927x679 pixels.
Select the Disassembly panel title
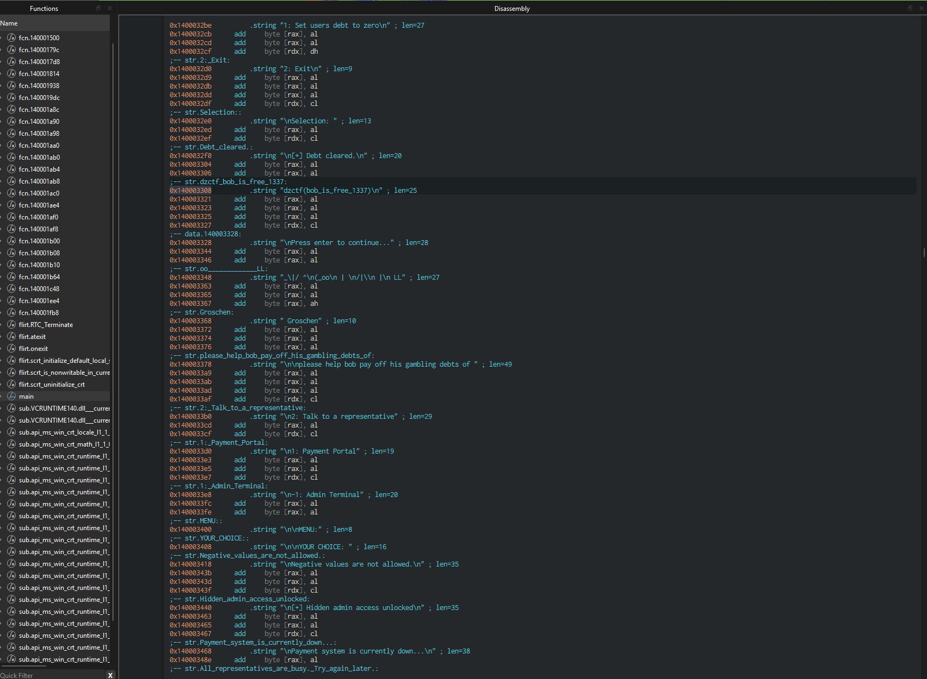point(511,8)
